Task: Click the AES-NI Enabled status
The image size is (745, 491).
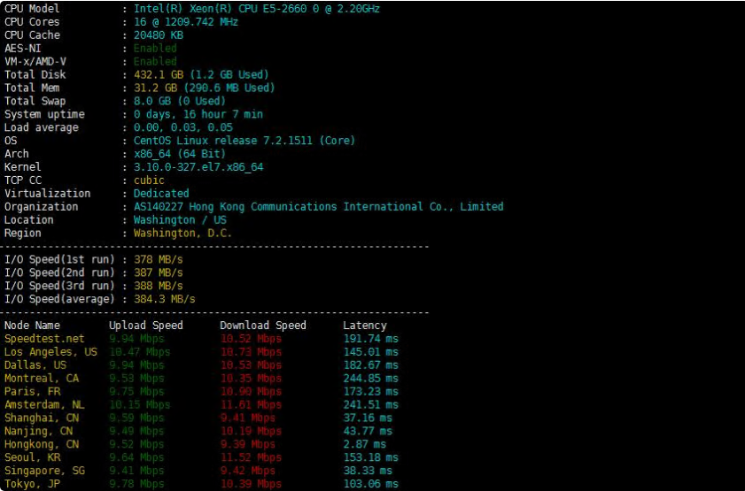Action: point(155,49)
